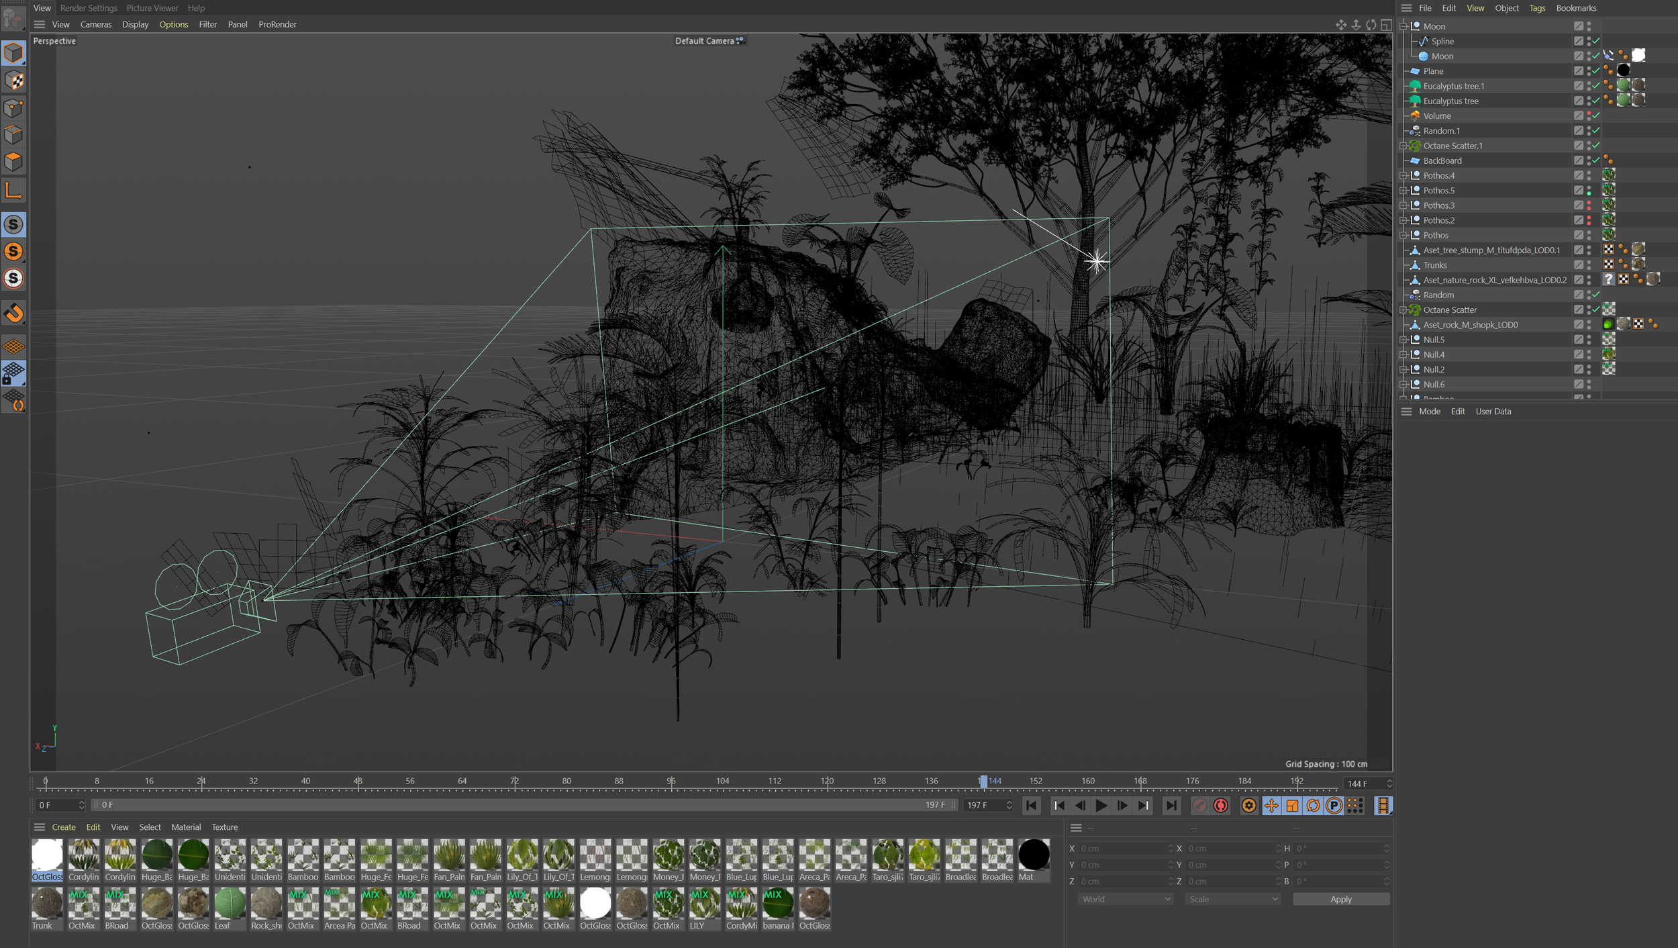1678x948 pixels.
Task: Open the World coordinate system dropdown
Action: 1126,899
